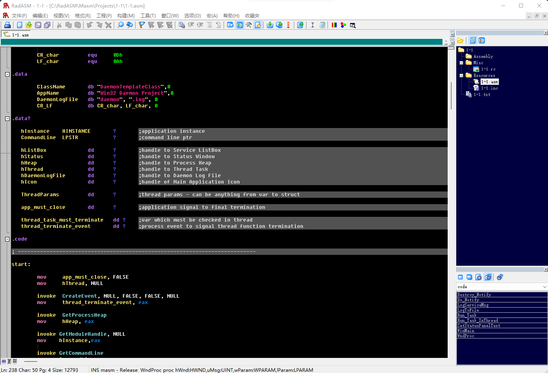Image resolution: width=548 pixels, height=373 pixels.
Task: Create a new file with toolbar icon
Action: (19, 25)
